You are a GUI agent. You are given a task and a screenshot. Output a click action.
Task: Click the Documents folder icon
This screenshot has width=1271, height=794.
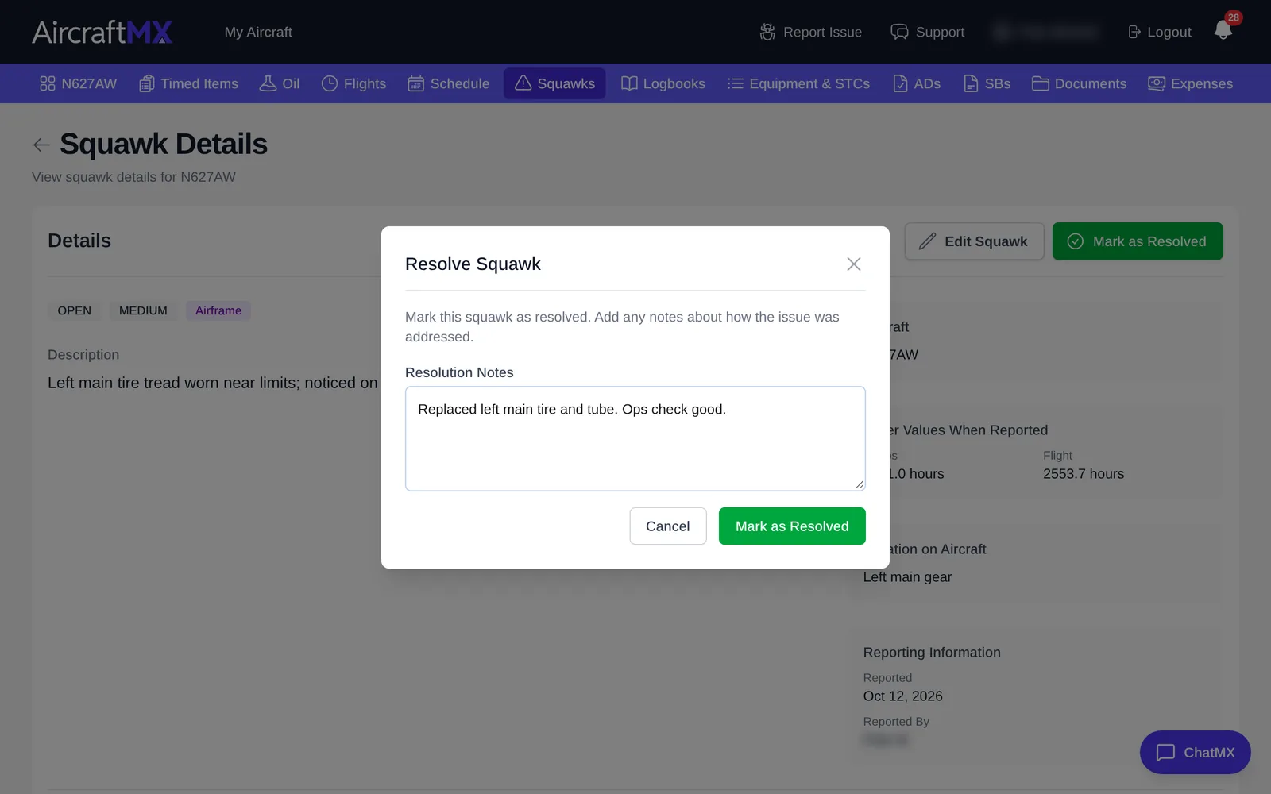(1041, 83)
